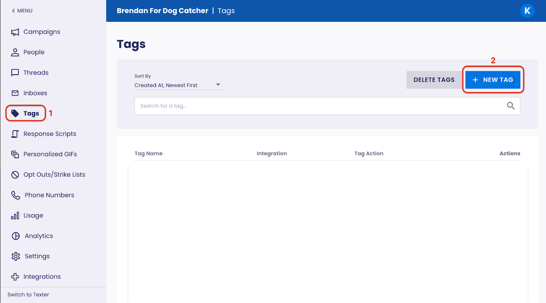The width and height of the screenshot is (546, 303).
Task: Click the Integrations plus-shaped icon
Action: click(x=15, y=277)
